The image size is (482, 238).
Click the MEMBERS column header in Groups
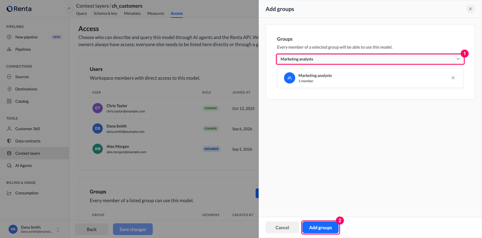tap(211, 215)
